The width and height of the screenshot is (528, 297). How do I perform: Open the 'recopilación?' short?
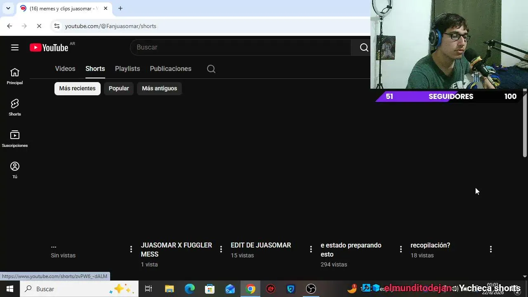pyautogui.click(x=430, y=245)
